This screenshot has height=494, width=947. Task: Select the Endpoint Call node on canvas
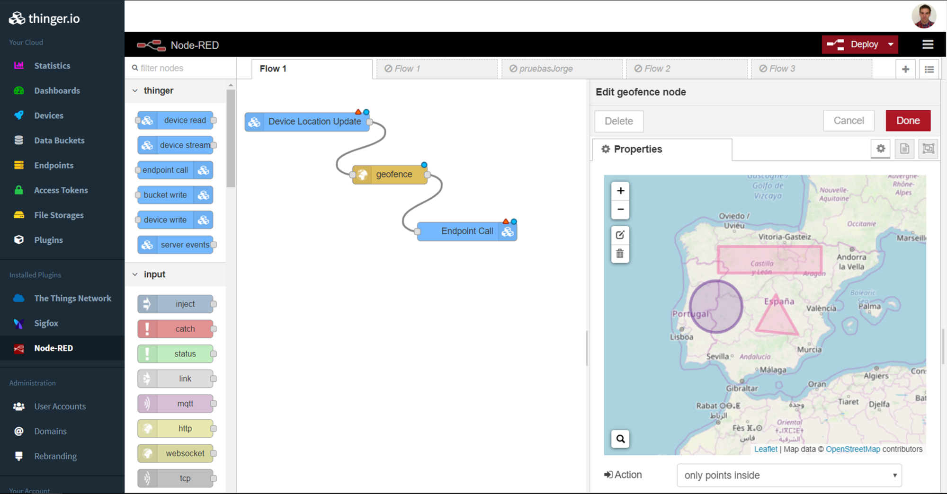tap(467, 231)
